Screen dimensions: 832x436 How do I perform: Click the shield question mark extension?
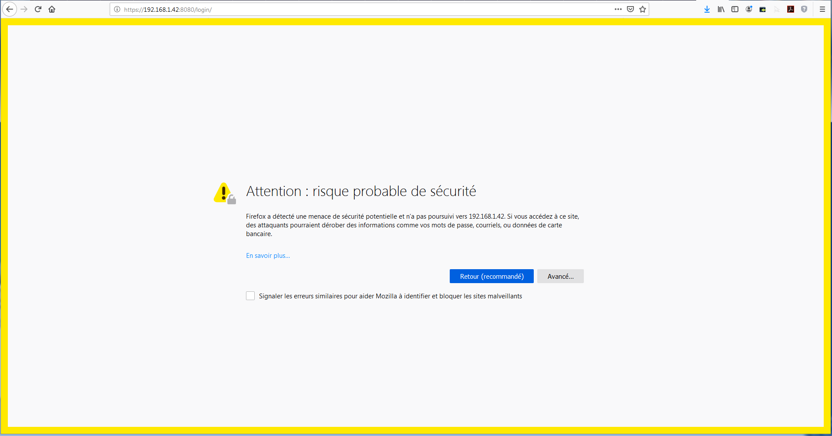(804, 9)
